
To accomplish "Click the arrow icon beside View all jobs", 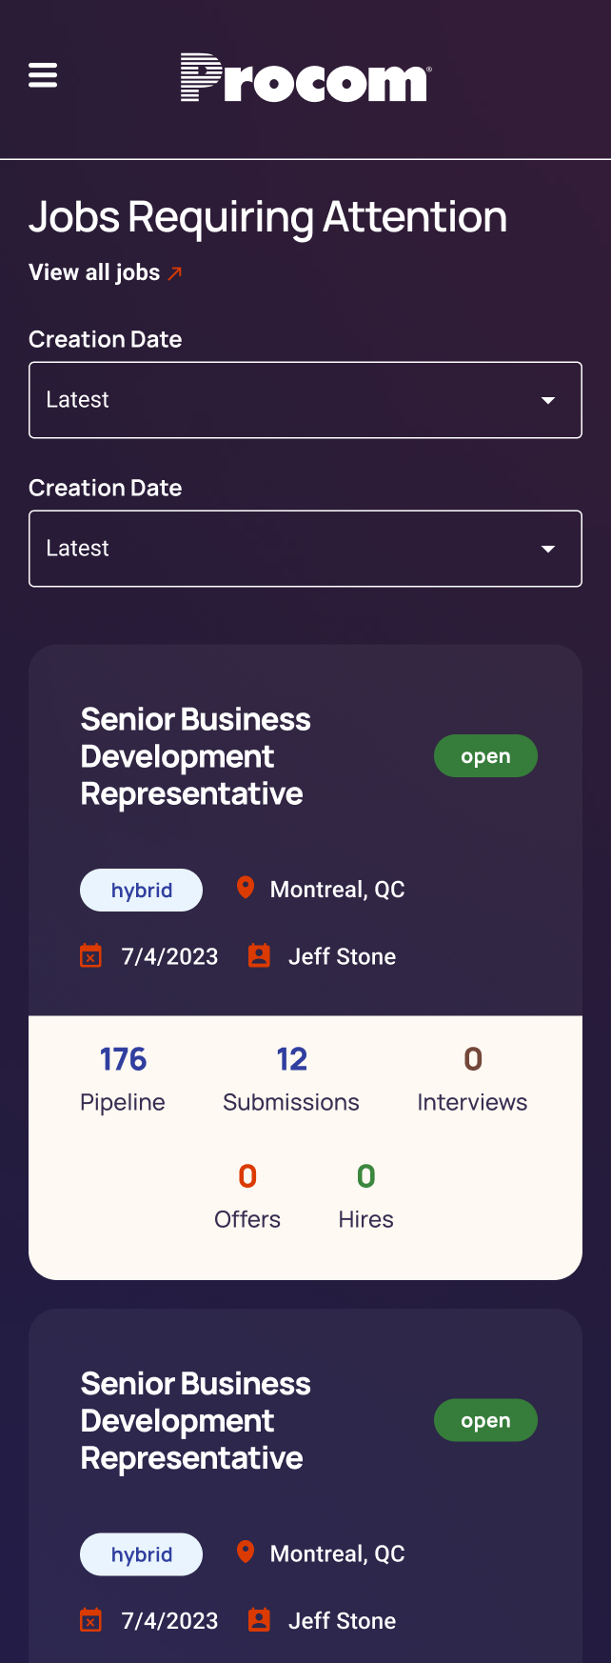I will pos(175,273).
